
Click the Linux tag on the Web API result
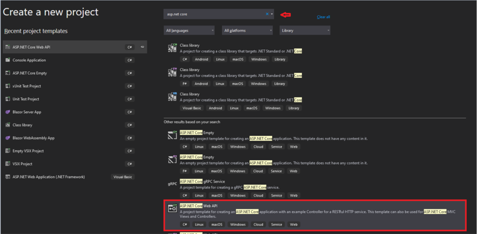point(199,225)
